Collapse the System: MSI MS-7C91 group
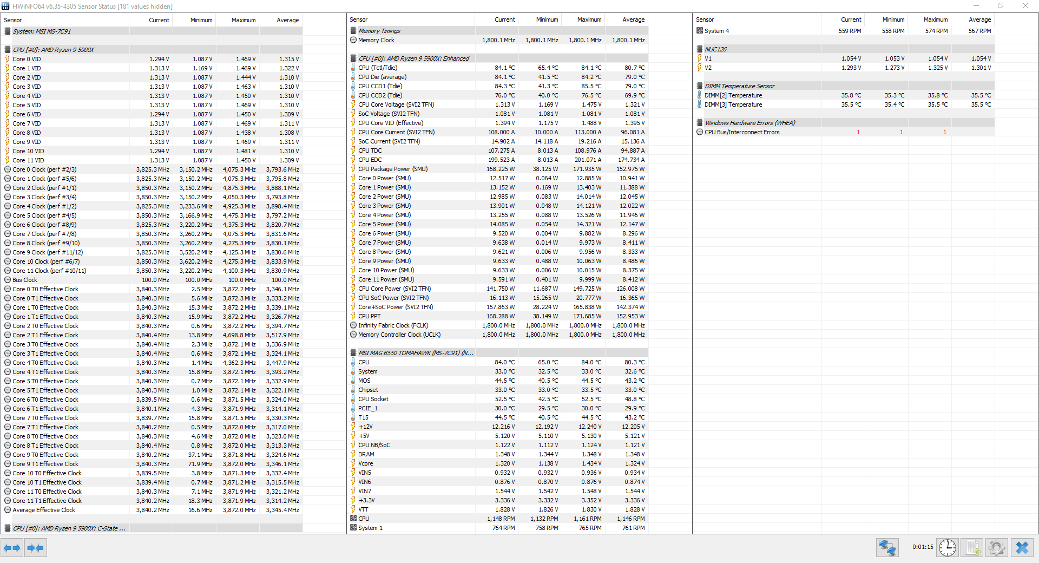This screenshot has height=563, width=1039. point(8,31)
